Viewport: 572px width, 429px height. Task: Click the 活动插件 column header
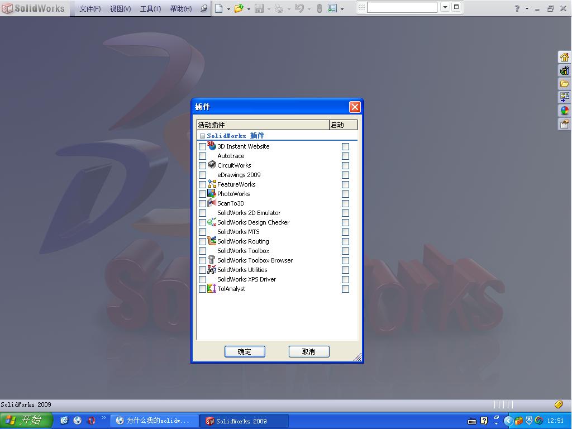(263, 125)
